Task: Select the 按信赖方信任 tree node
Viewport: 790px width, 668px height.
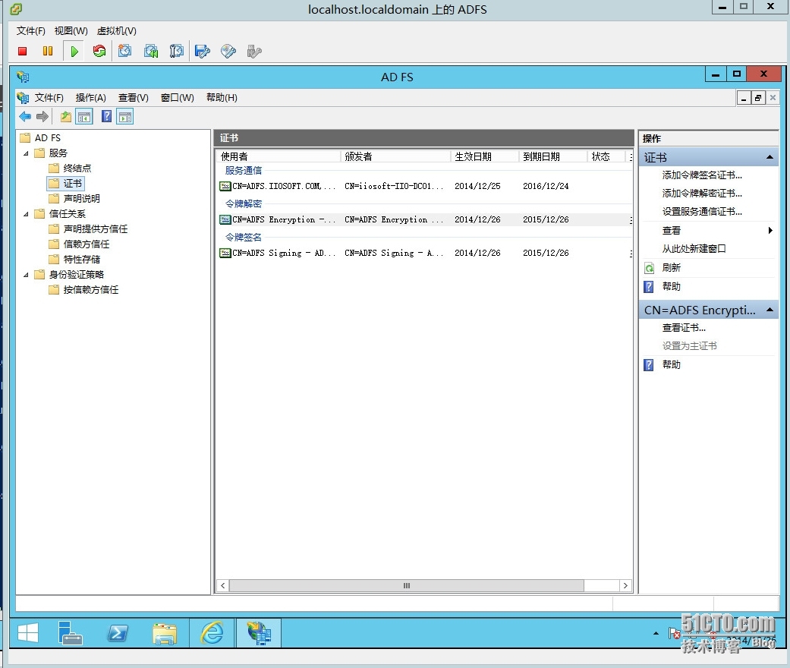Action: coord(91,290)
